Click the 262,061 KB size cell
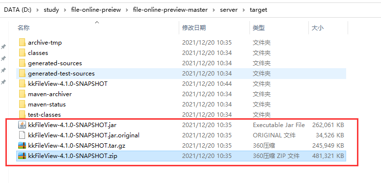Screen dimensions: 381x183 pyautogui.click(x=328, y=125)
